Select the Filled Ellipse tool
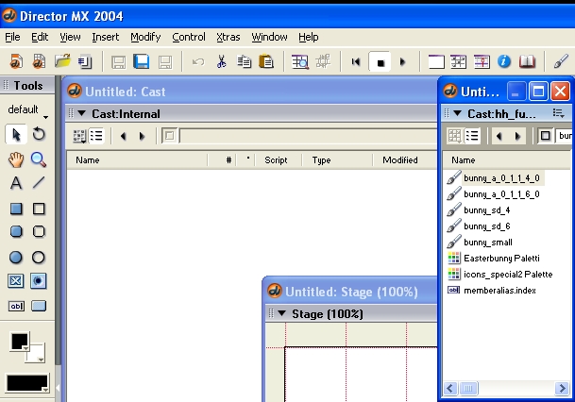This screenshot has height=402, width=575. tap(16, 258)
